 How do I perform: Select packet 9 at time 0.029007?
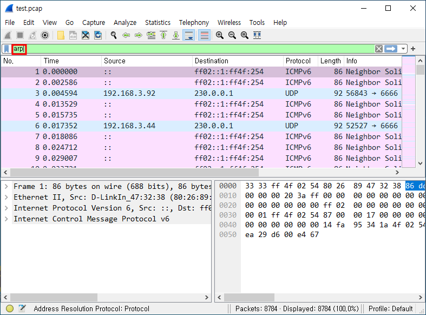point(201,159)
